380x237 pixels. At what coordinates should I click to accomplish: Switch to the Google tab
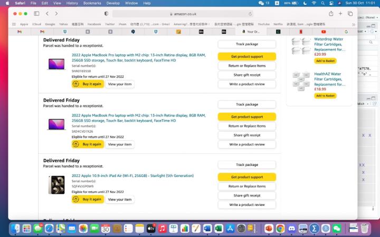(x=346, y=32)
